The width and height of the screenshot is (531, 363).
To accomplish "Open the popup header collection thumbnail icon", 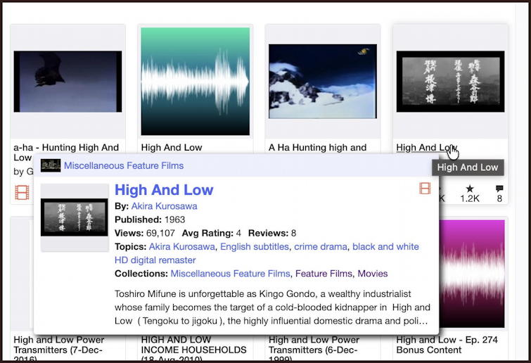I will point(51,165).
